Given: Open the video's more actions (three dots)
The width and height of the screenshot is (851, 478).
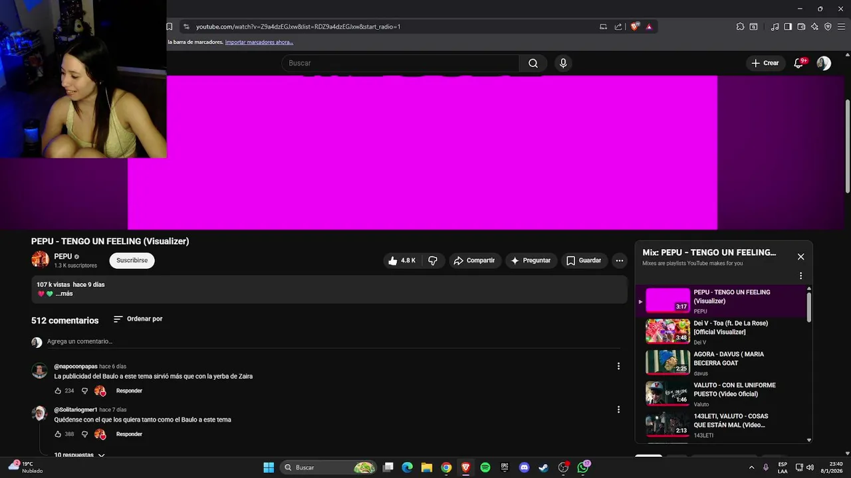Looking at the screenshot, I should click(x=620, y=261).
